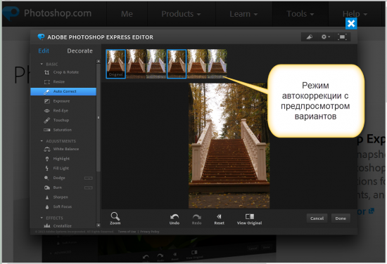Open the Privacy Policy link

[x=150, y=232]
